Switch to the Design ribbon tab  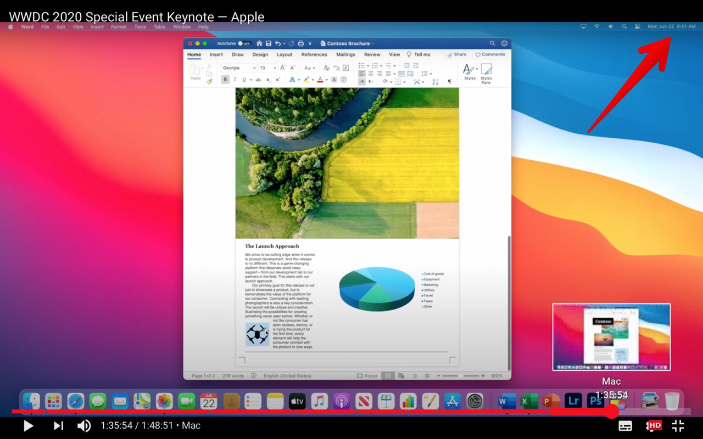260,54
